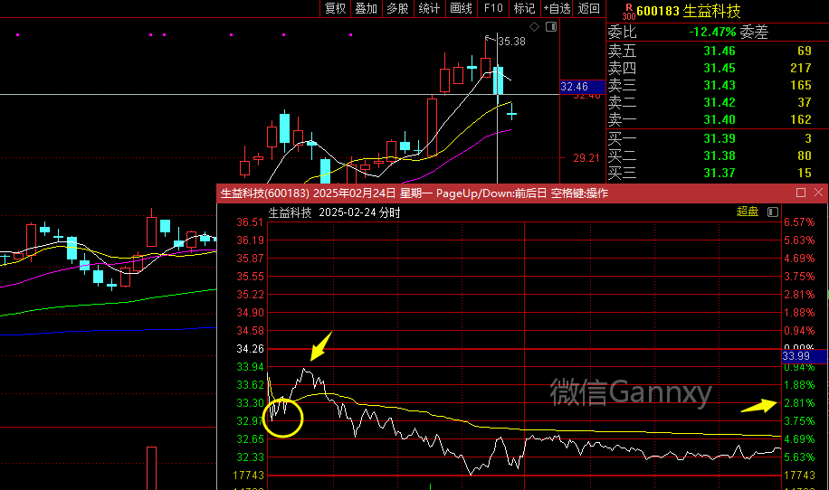
Task: Click the 33.99 price marker in intraday chart
Action: [x=805, y=356]
